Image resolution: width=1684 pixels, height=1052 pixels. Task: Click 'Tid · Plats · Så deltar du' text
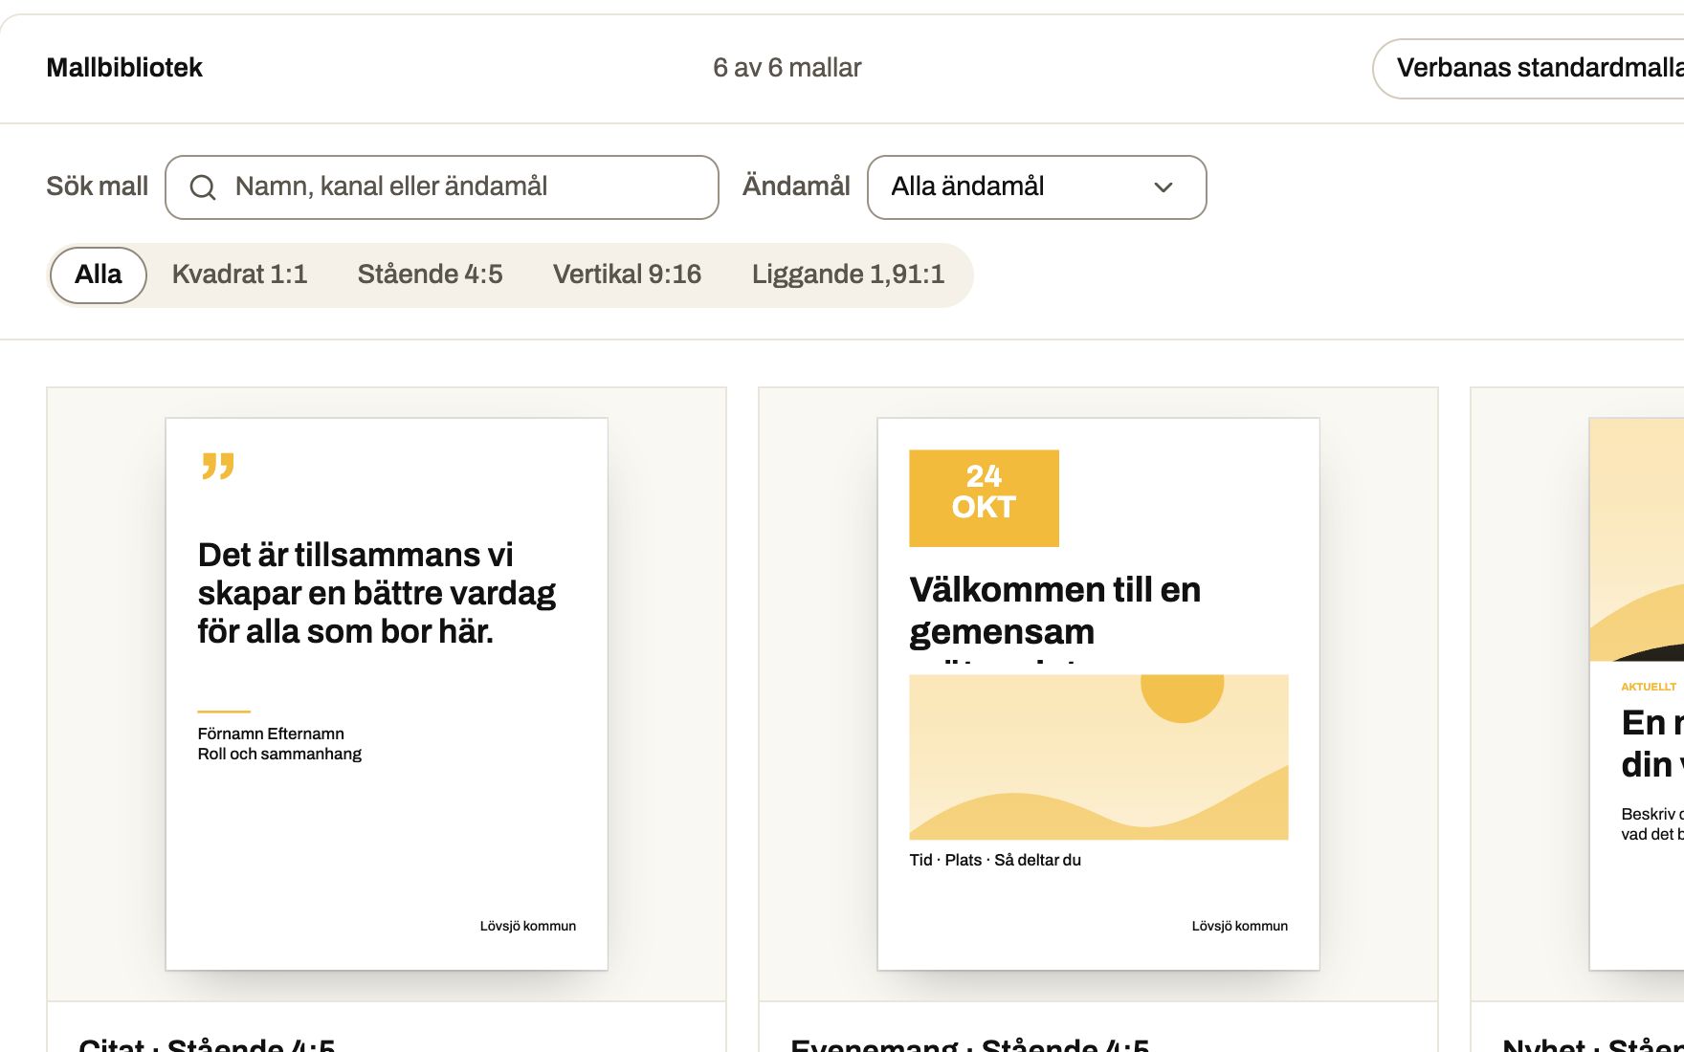pos(995,860)
